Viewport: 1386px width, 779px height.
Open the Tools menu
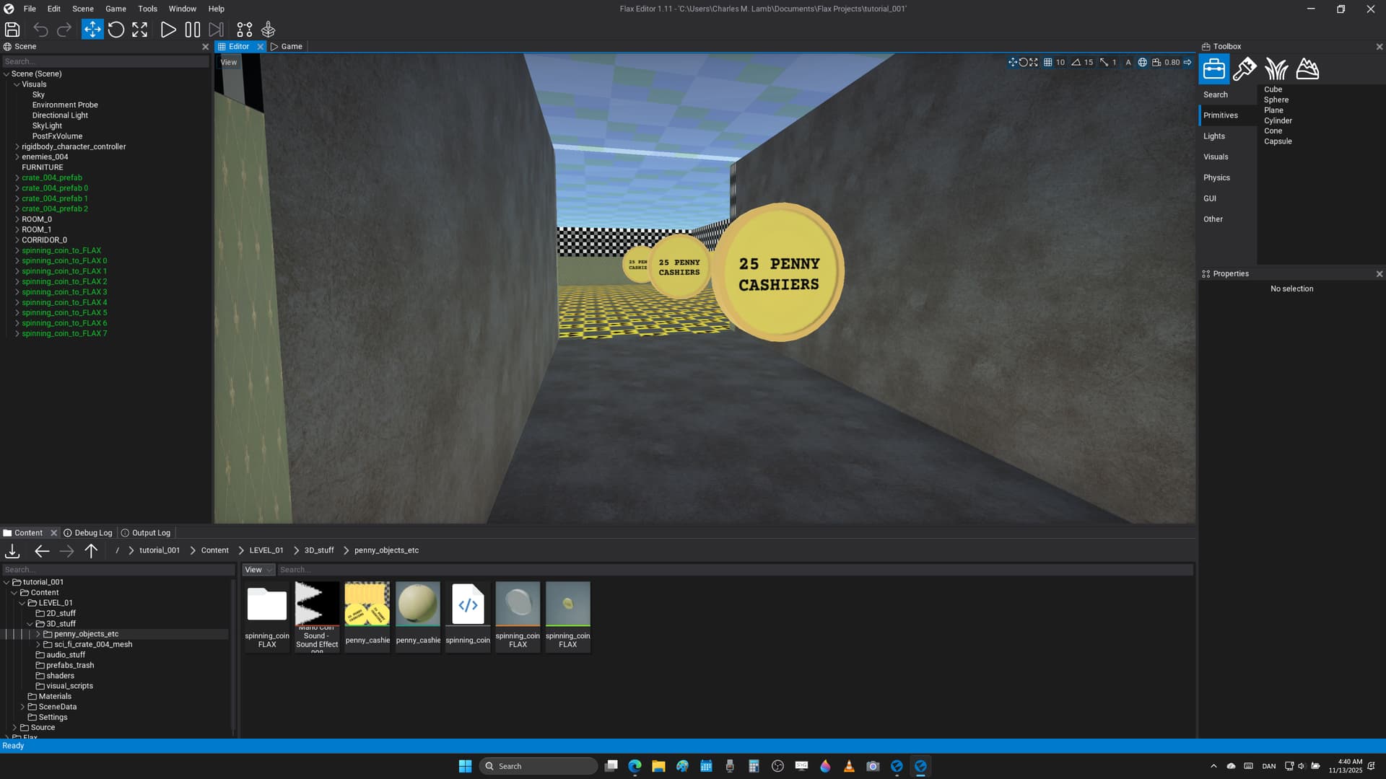[x=147, y=9]
